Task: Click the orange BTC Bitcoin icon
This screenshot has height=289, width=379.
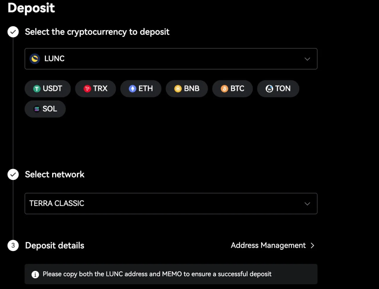Action: pos(224,89)
